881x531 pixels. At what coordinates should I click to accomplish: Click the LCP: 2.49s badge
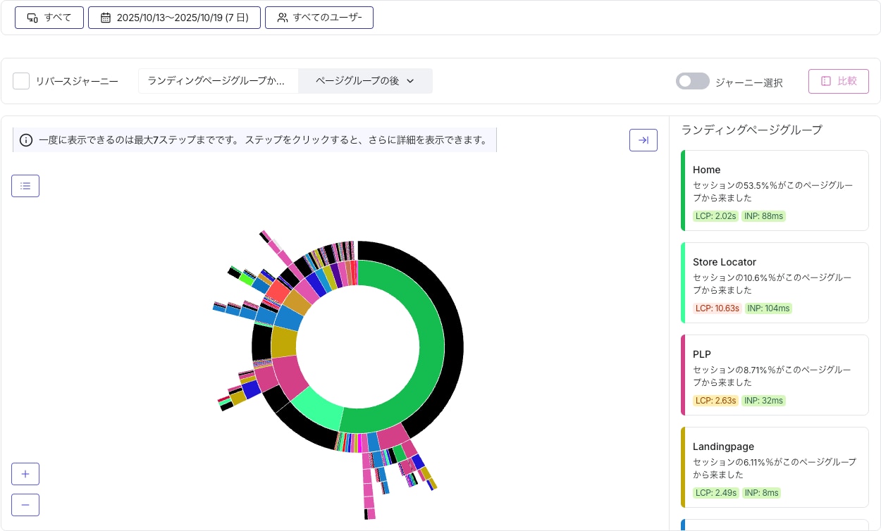[716, 493]
